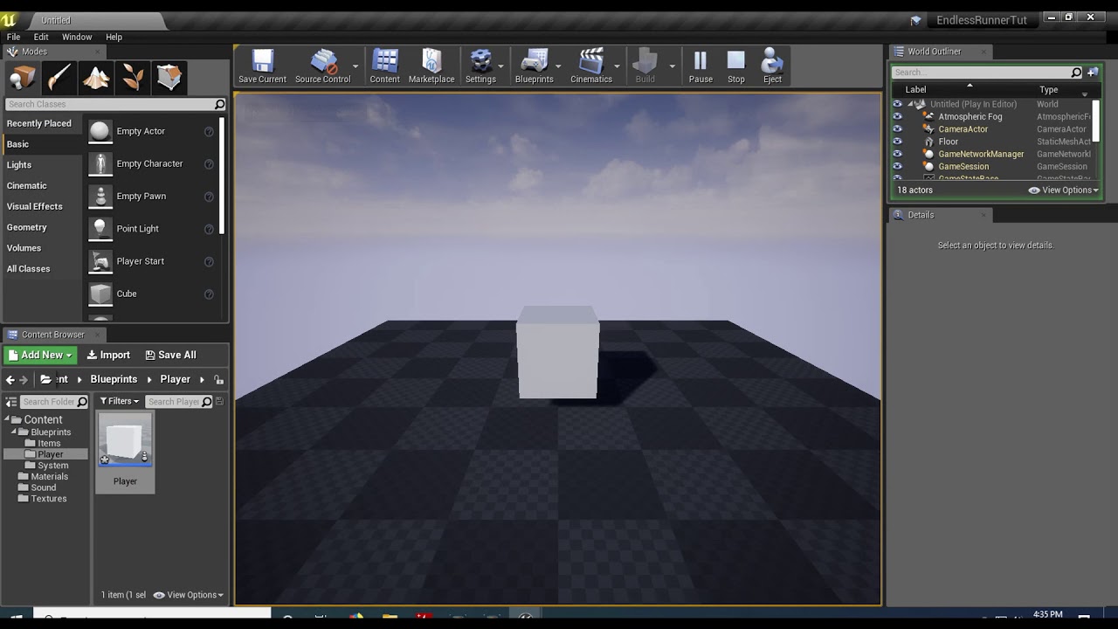Stop the play session

click(x=736, y=66)
